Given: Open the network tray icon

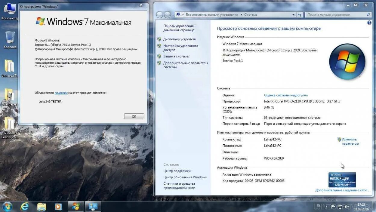Looking at the screenshot, I should [x=340, y=207].
